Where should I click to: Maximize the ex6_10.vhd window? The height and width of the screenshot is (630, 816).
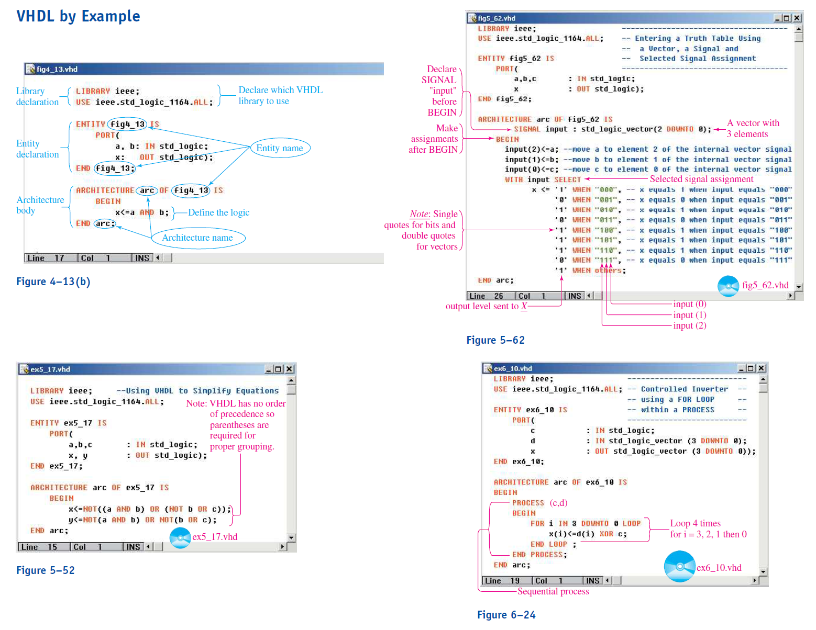(x=751, y=368)
